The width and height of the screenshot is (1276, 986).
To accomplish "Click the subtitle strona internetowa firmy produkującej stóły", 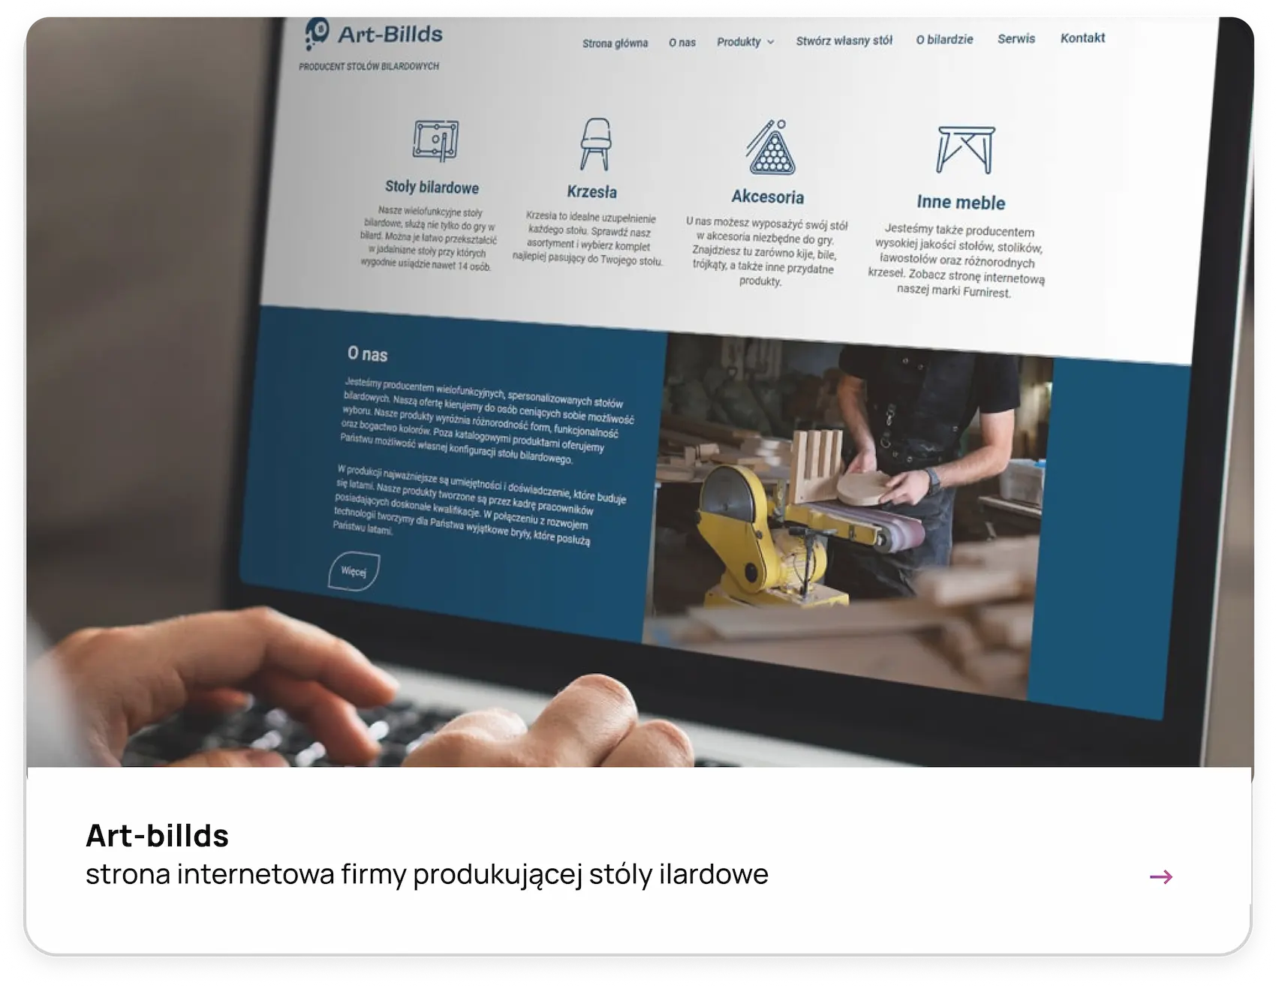I will (427, 874).
